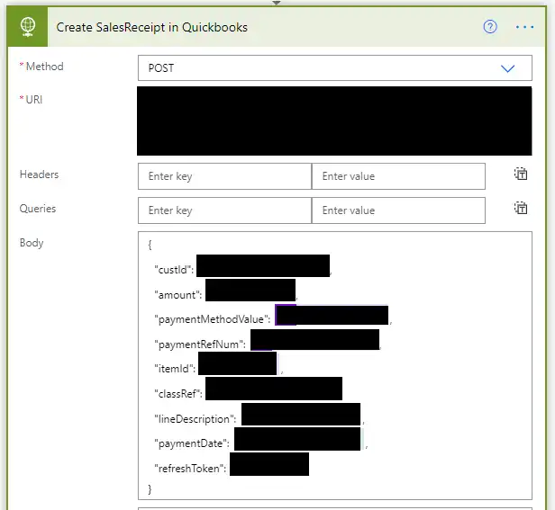Switch Queries to text mode

pos(521,208)
